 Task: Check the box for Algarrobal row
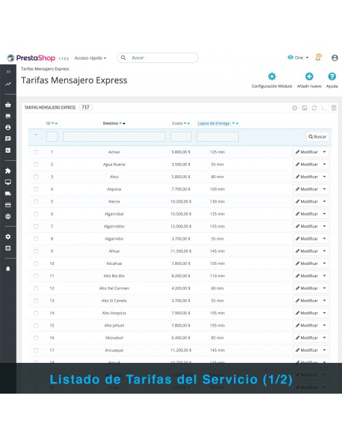(x=36, y=214)
